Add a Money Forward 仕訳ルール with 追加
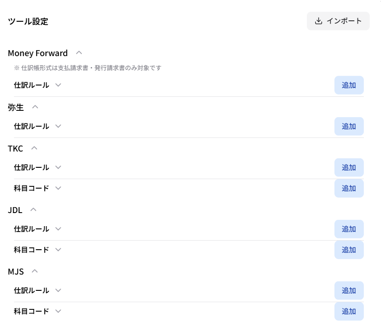Image resolution: width=381 pixels, height=332 pixels. 349,85
